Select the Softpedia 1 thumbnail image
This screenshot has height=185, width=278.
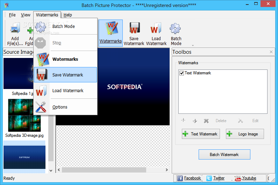19,73
